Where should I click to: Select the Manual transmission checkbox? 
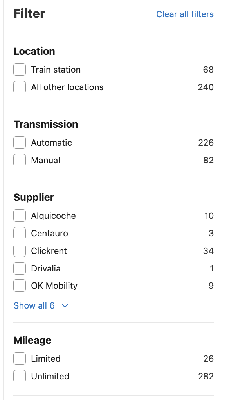20,161
